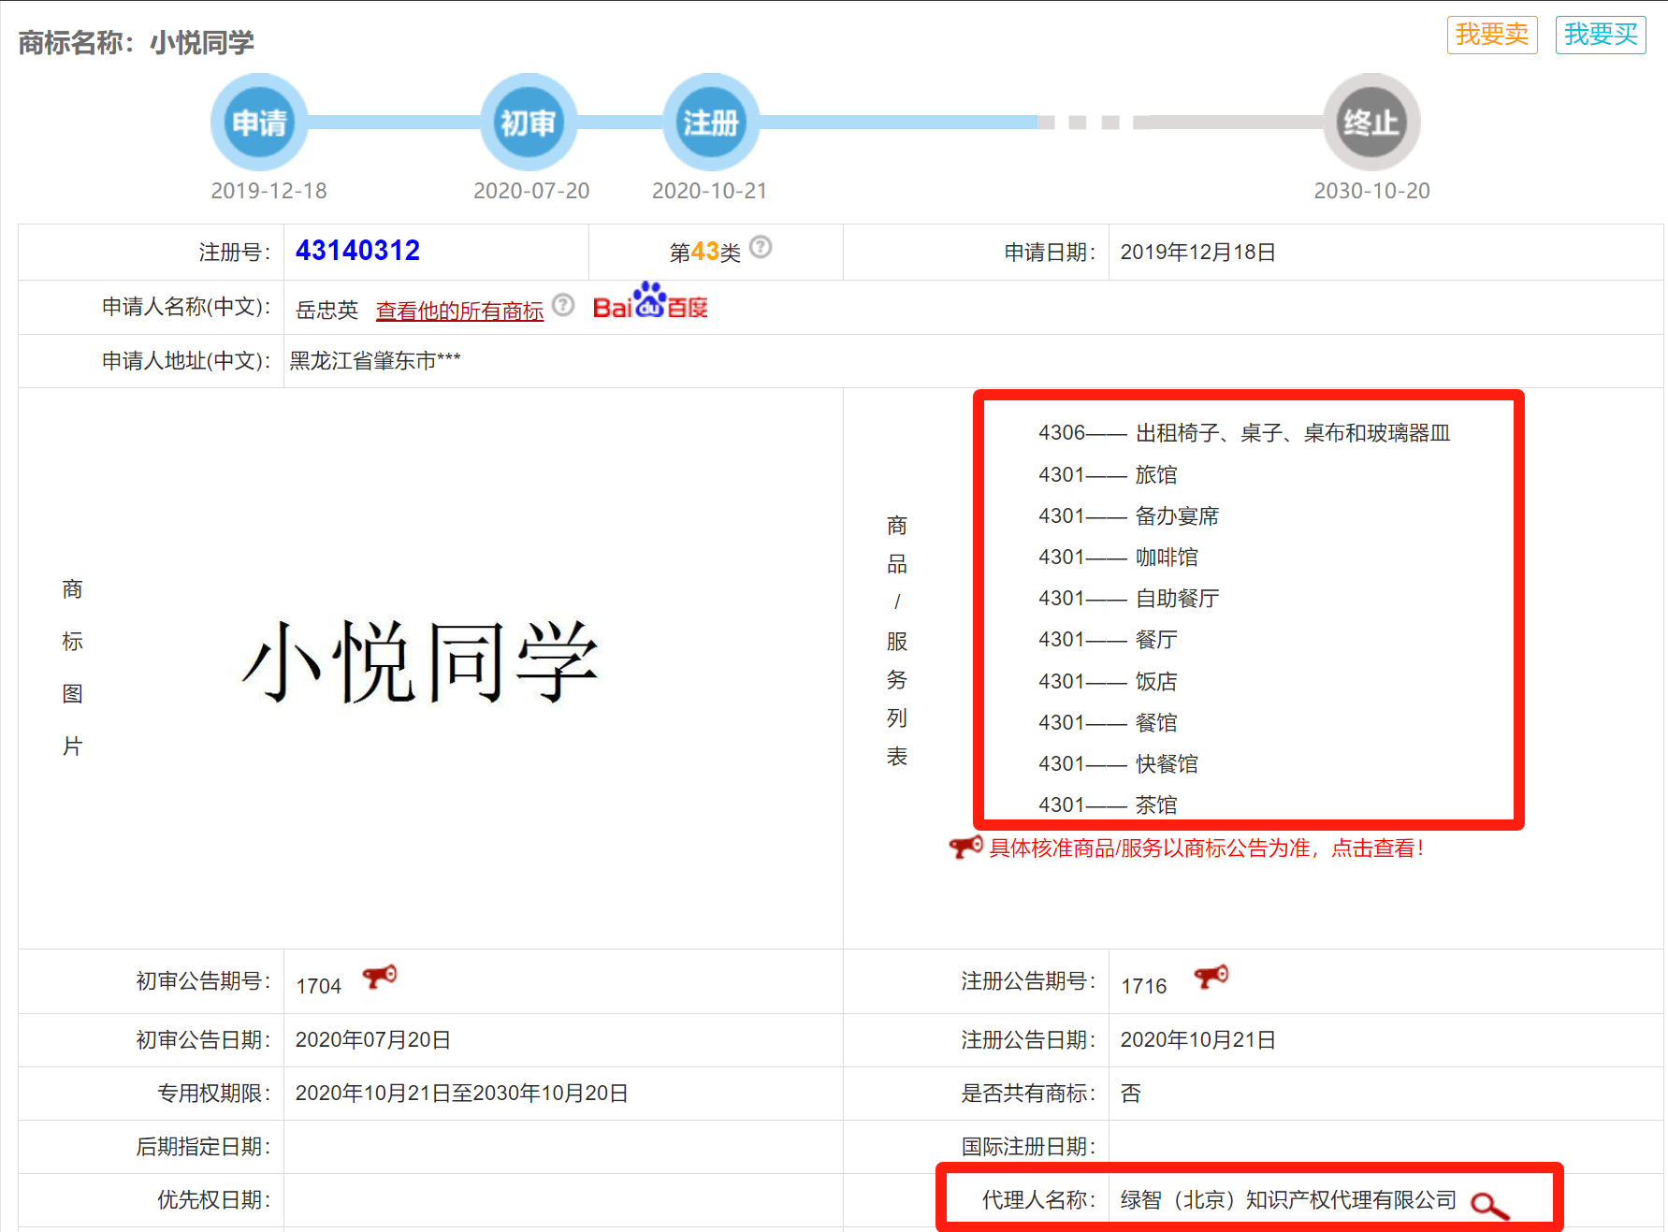Screen dimensions: 1668x1232
Task: Click agent name 绿智（北京）知识产权代理有限公司
Action: click(x=1287, y=1200)
